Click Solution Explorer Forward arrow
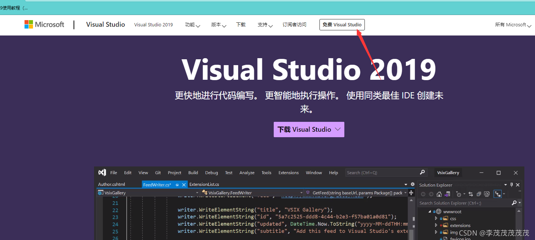Screen dimensions: 535x240 431,194
